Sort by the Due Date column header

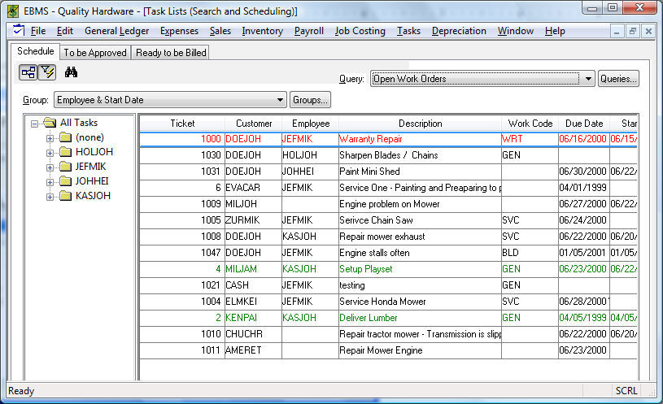582,124
